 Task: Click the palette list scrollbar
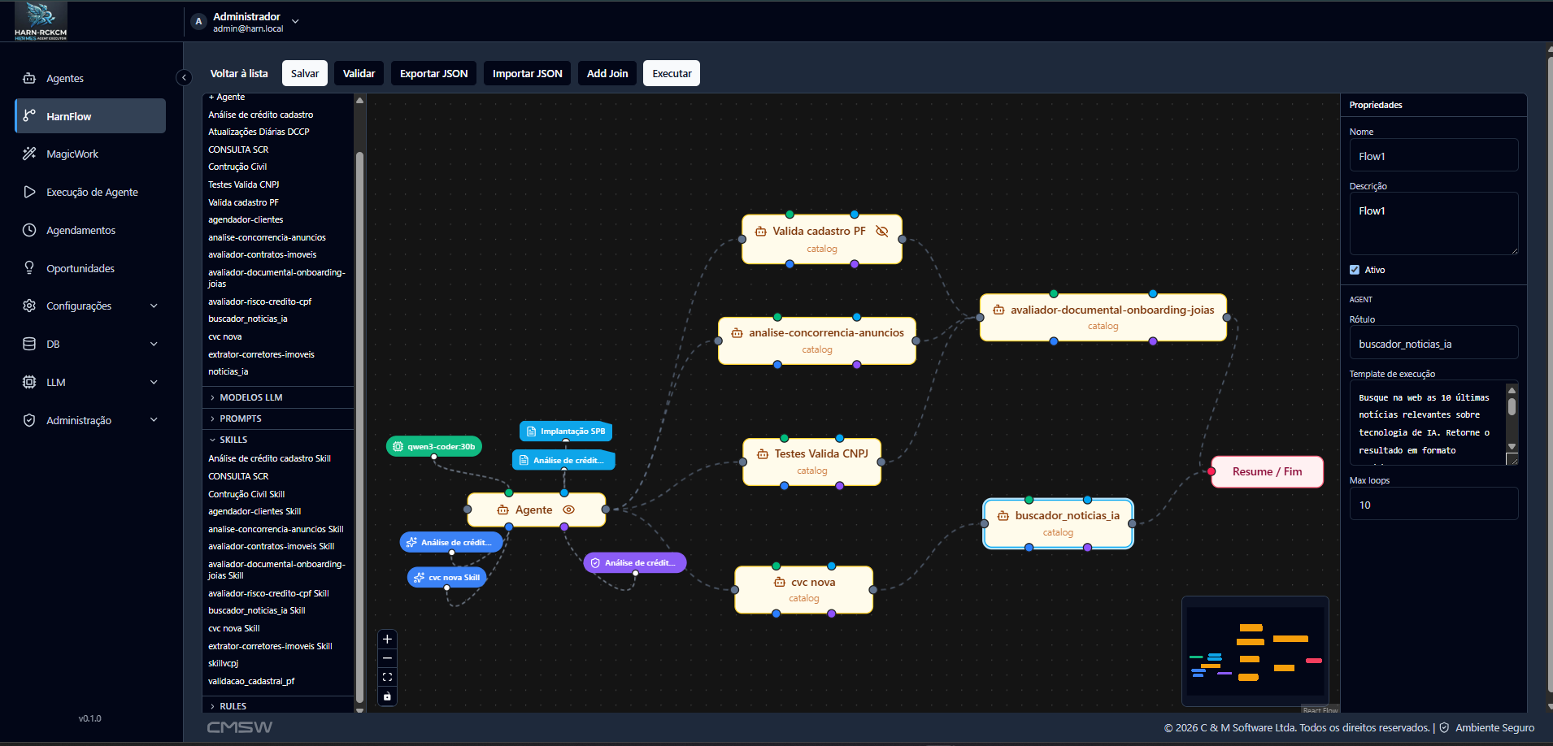click(359, 427)
